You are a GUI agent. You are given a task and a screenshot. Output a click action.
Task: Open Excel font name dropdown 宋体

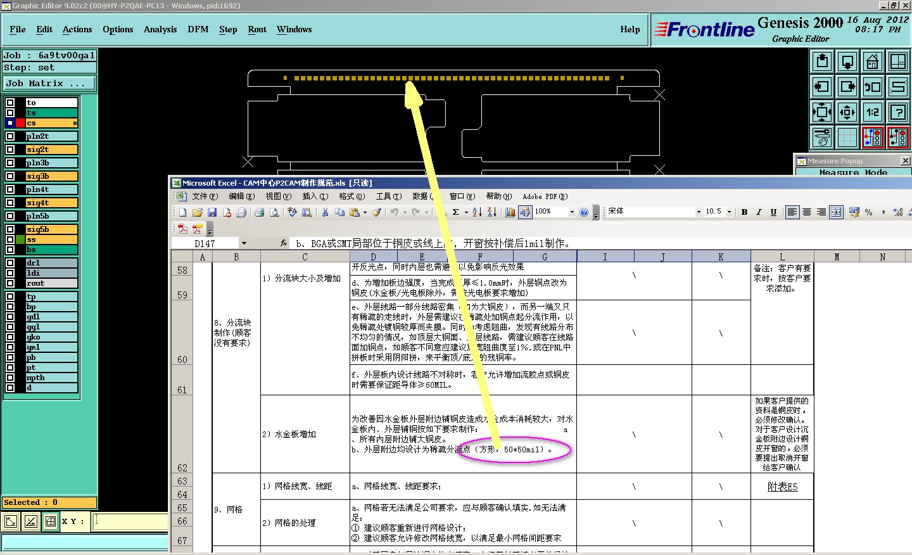699,212
